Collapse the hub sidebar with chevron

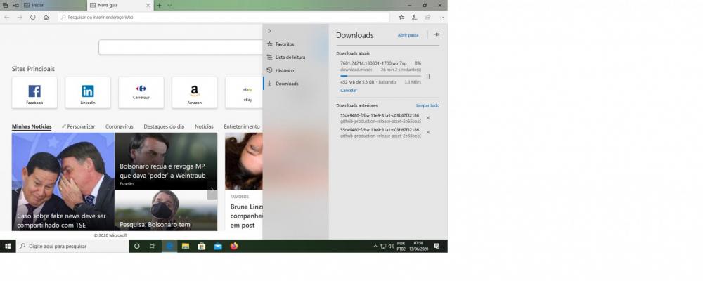pyautogui.click(x=269, y=31)
